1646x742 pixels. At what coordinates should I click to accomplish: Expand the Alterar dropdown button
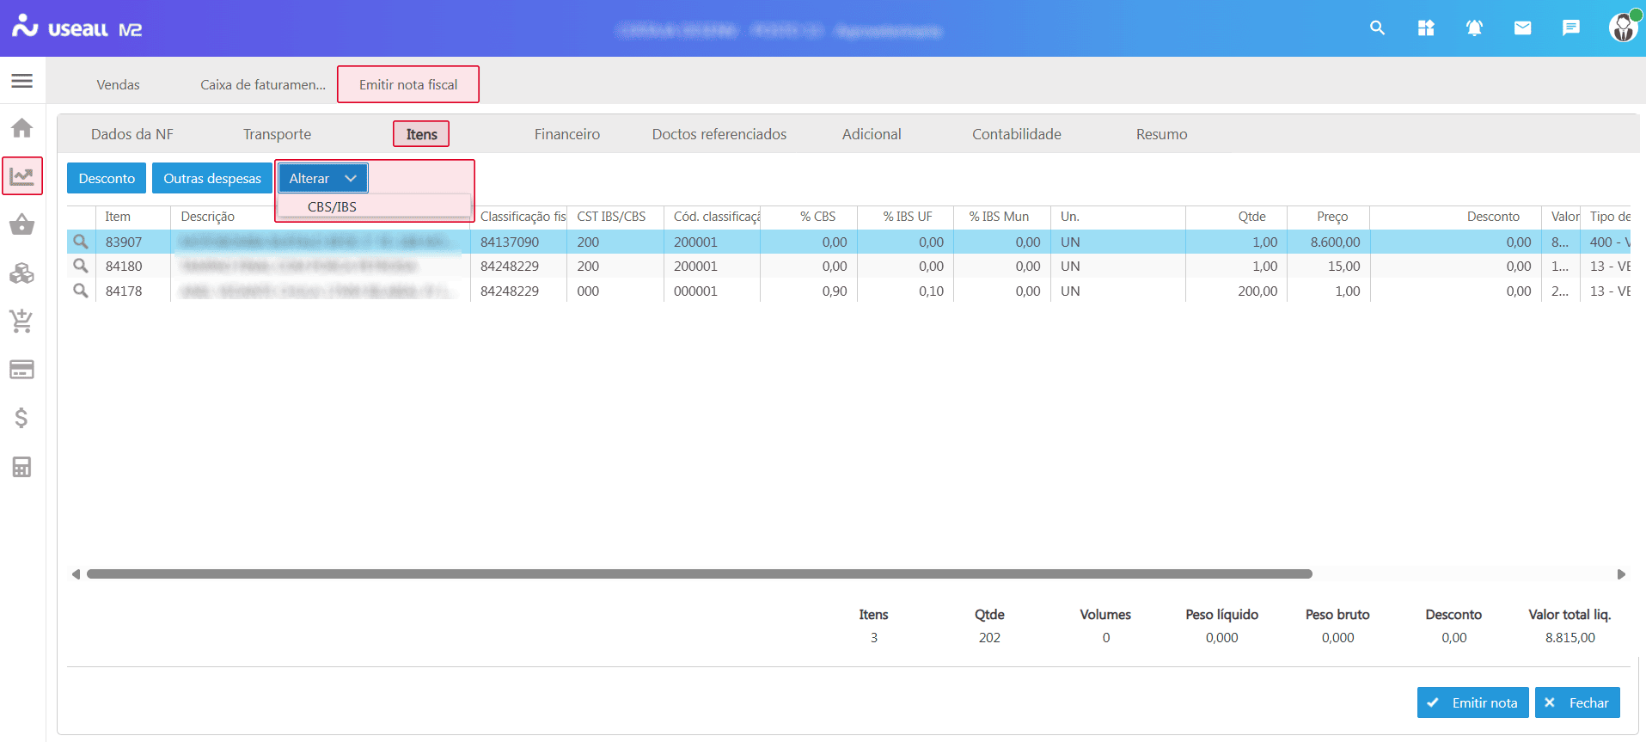322,178
